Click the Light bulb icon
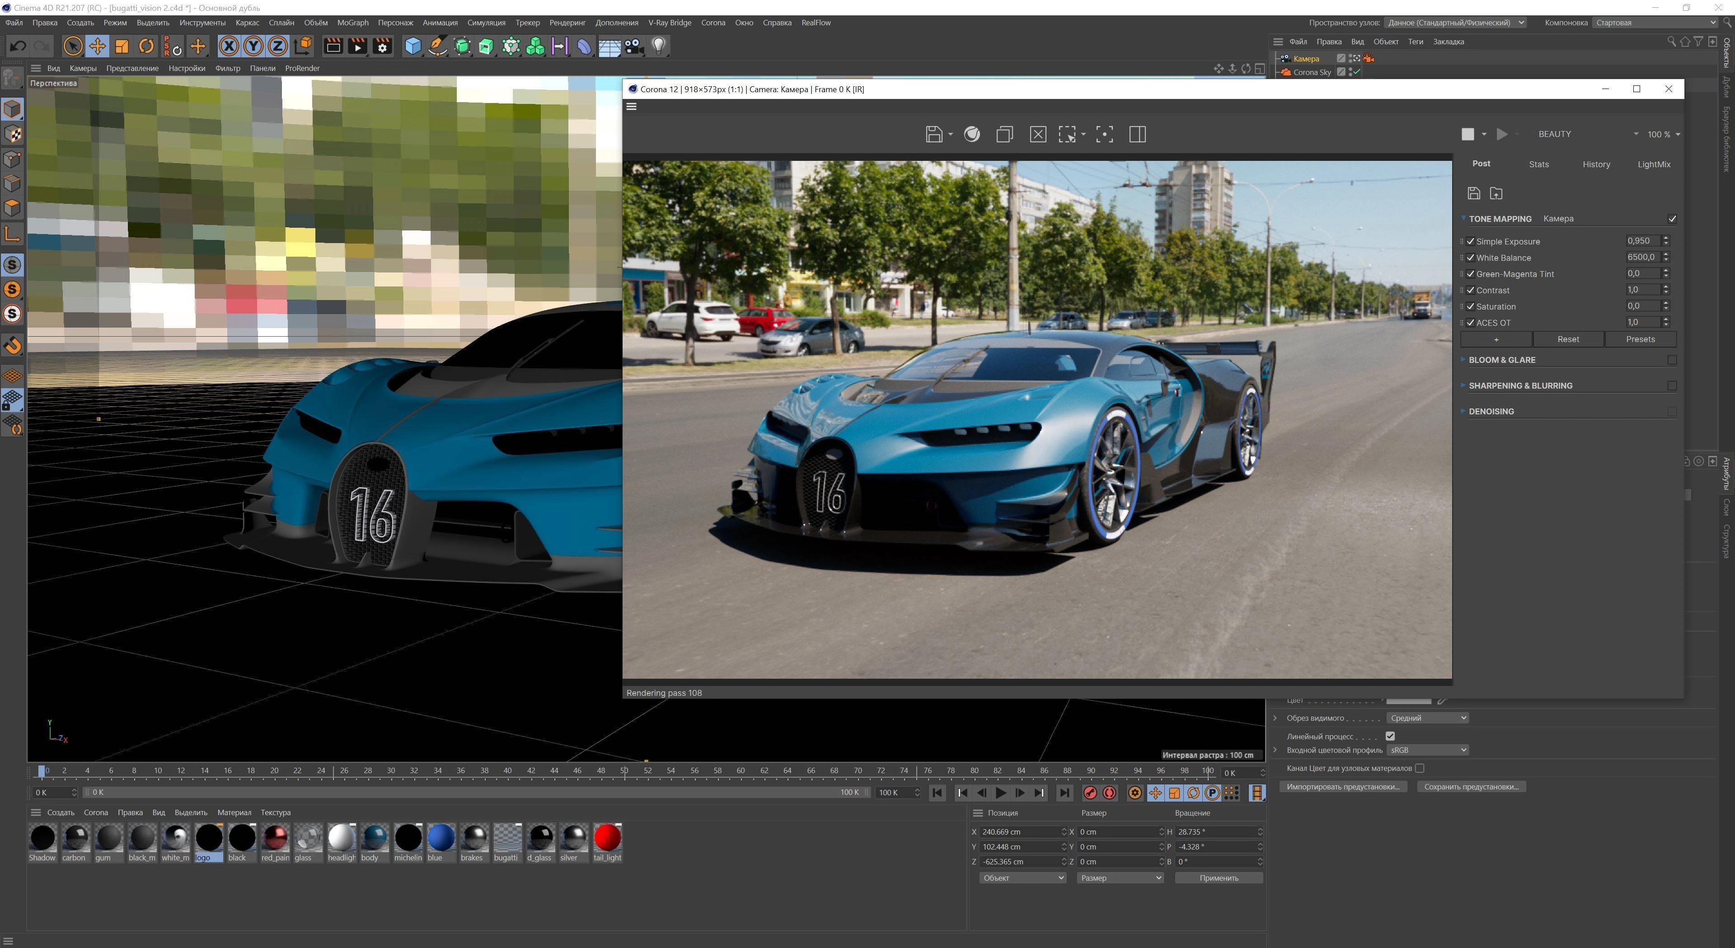This screenshot has width=1735, height=948. tap(658, 46)
